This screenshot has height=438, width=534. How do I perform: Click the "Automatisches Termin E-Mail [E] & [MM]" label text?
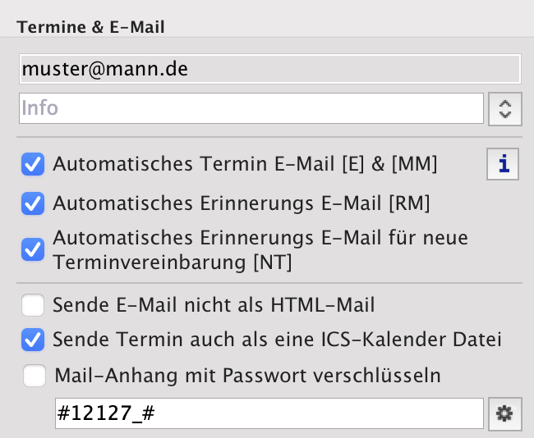[x=245, y=164]
